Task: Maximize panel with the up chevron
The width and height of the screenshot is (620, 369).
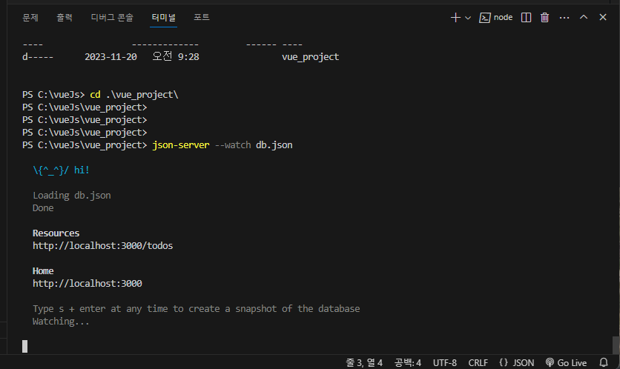Action: pyautogui.click(x=584, y=17)
